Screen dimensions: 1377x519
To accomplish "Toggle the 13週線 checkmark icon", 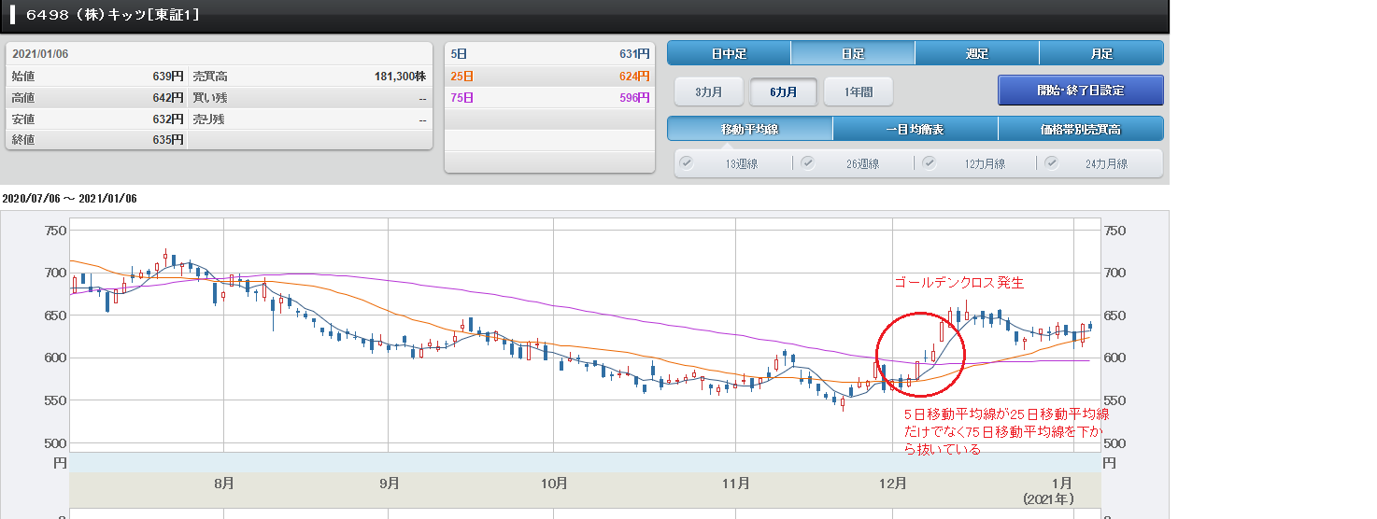I will (687, 162).
